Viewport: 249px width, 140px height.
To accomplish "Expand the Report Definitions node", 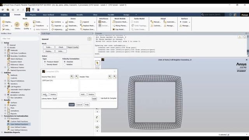I will [5, 81].
